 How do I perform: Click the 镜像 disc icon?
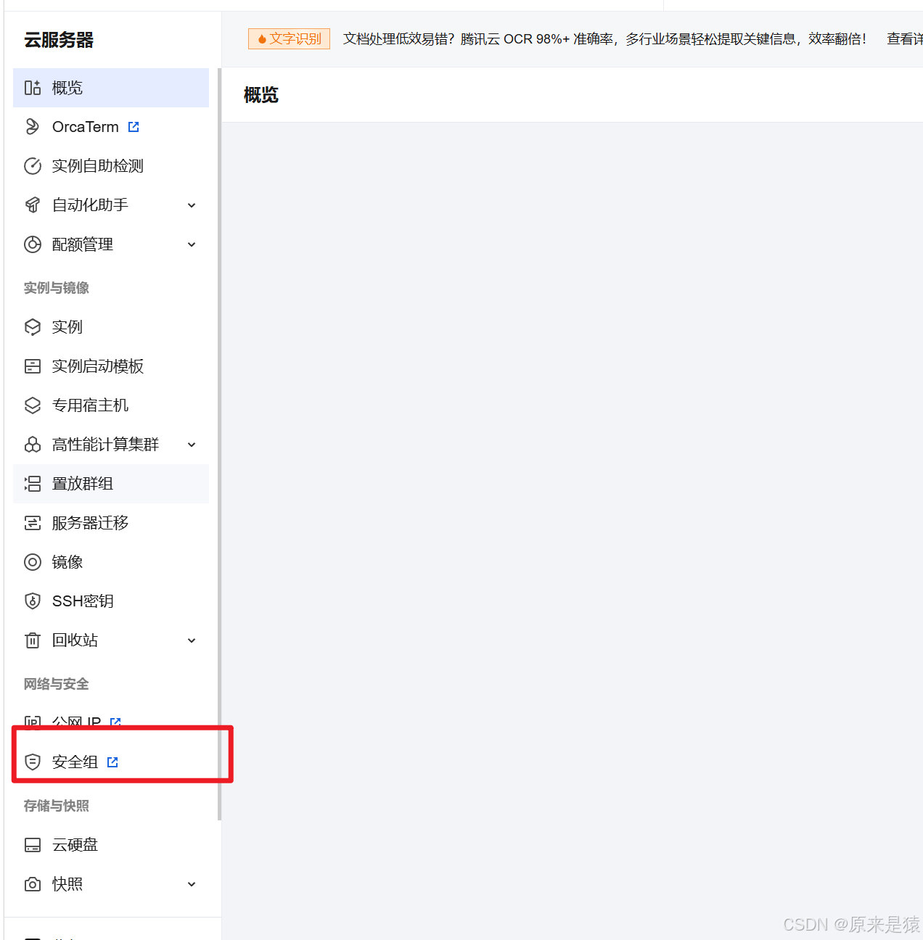tap(33, 562)
